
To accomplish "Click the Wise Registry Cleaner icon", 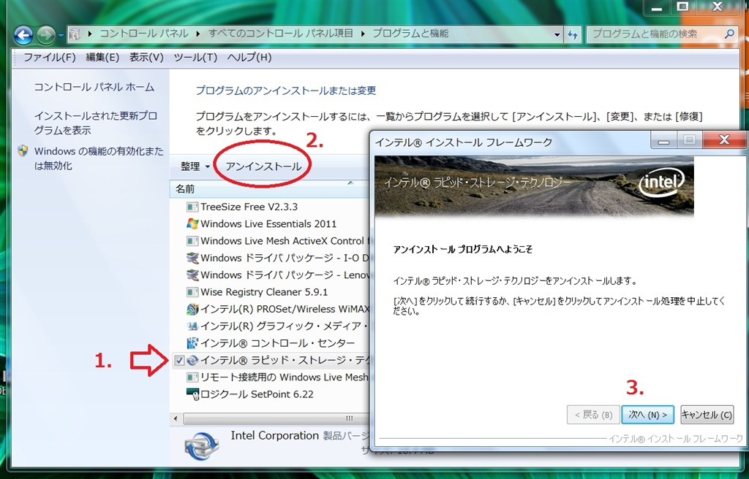I will click(x=192, y=292).
